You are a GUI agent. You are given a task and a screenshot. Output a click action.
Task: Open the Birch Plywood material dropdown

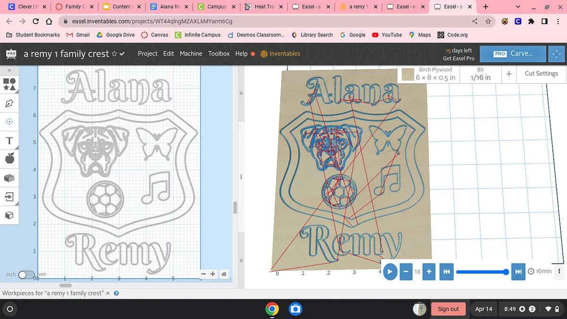click(x=429, y=74)
